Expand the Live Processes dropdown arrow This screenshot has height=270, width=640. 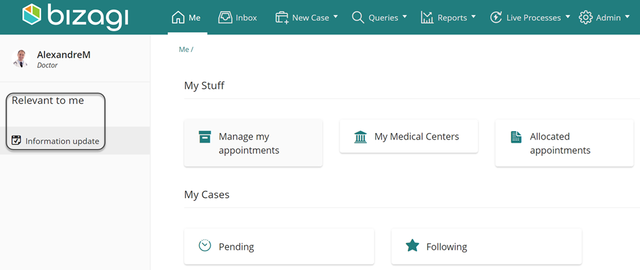click(x=568, y=17)
